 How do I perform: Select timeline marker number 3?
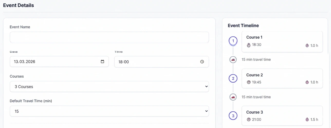pos(233,116)
